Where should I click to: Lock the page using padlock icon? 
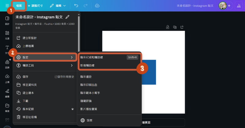168,27
